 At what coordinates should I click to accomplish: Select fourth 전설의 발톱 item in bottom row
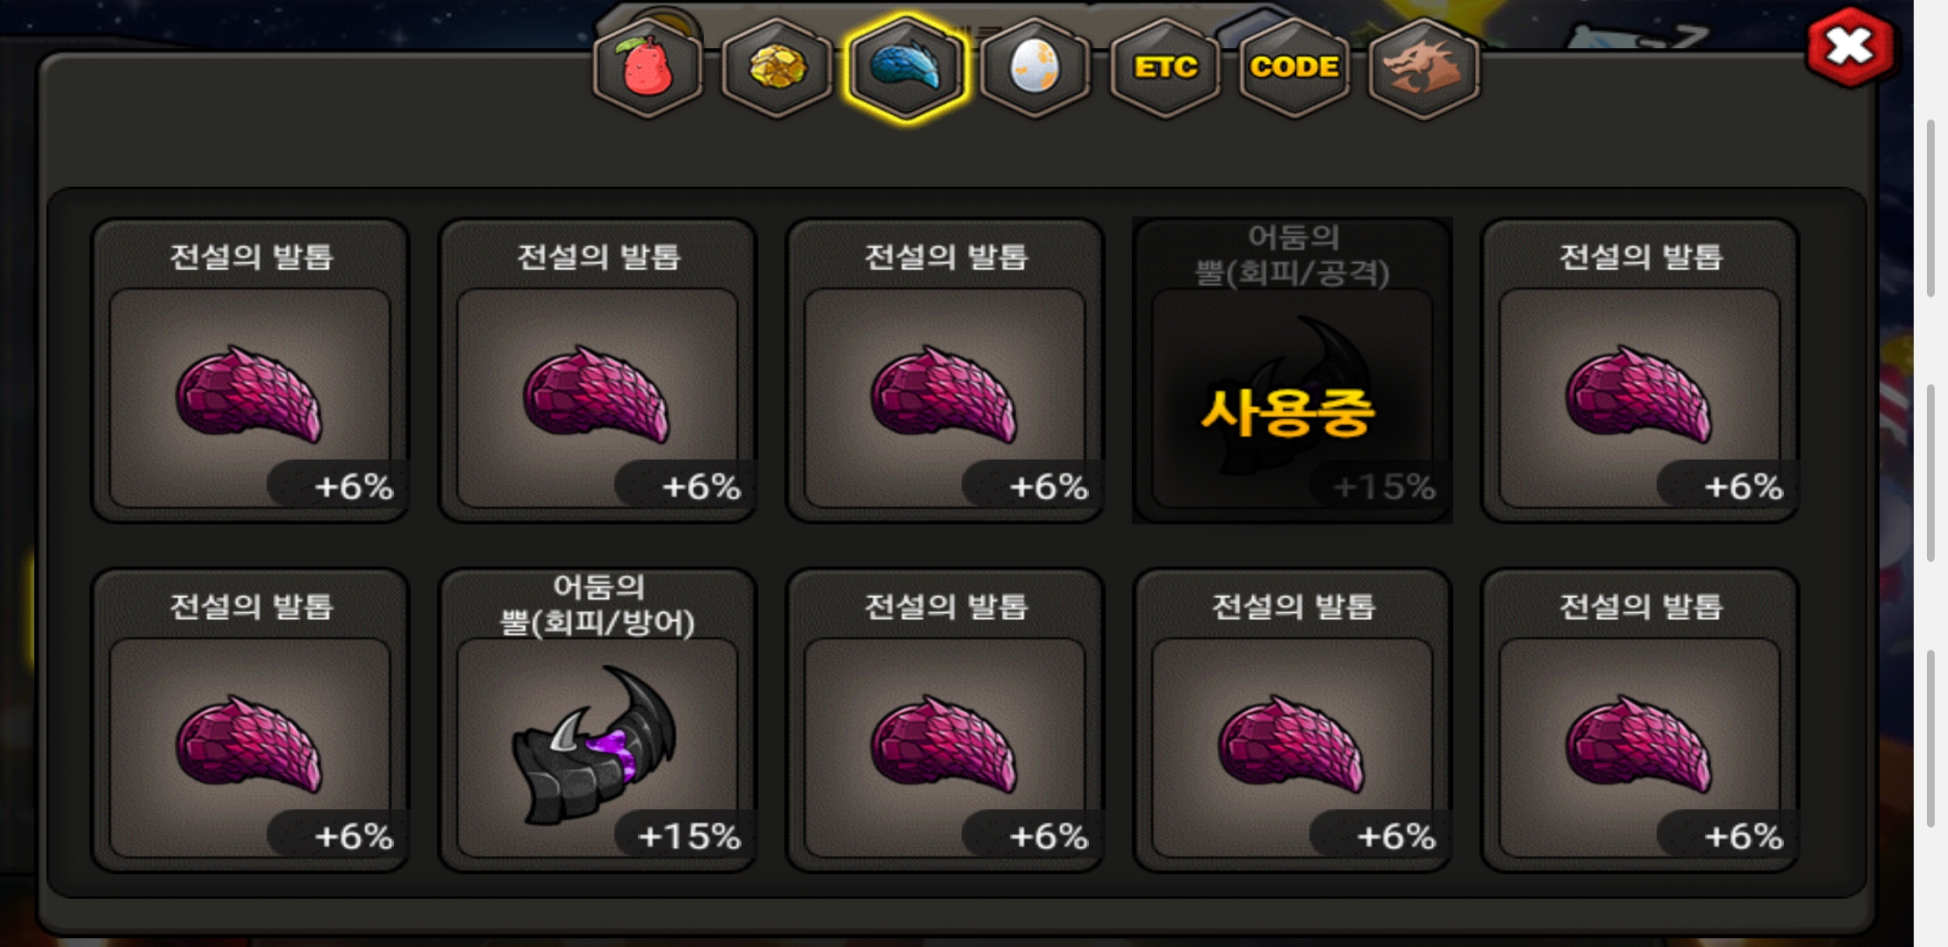point(1293,721)
